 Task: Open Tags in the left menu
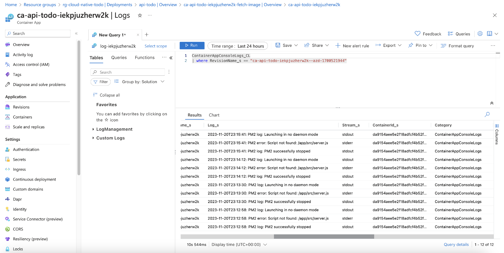pos(17,75)
